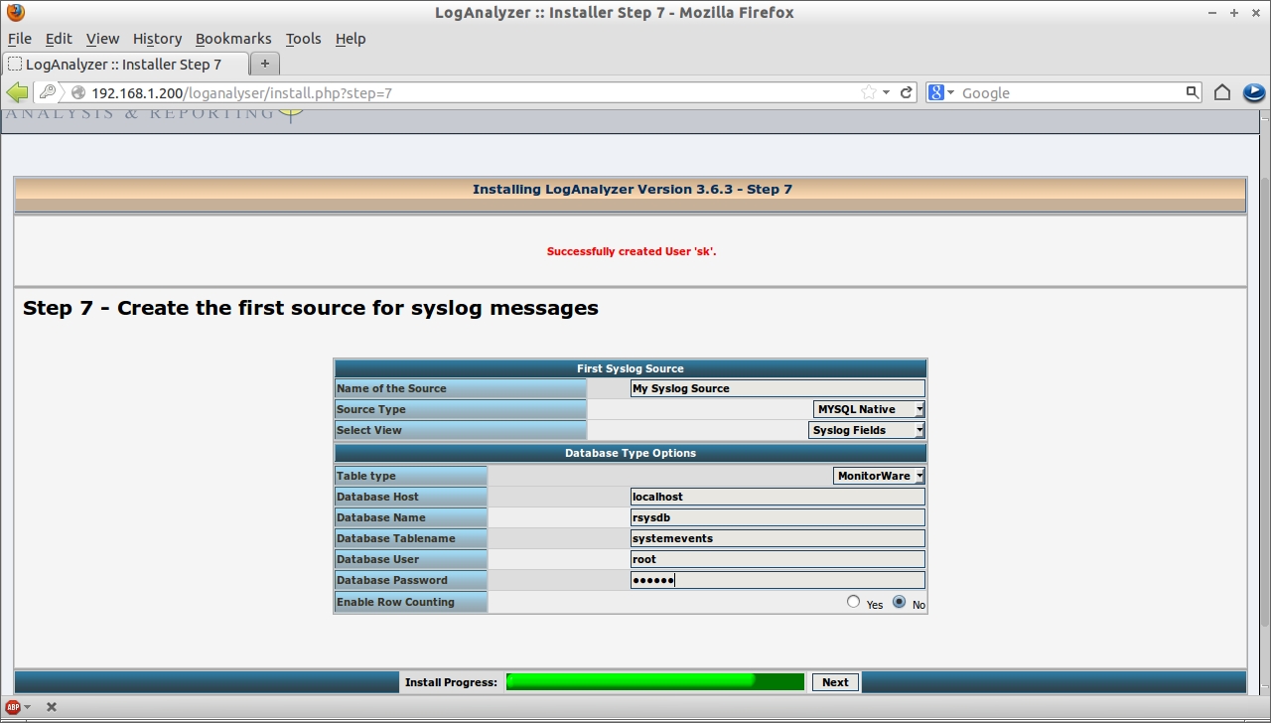Viewport: 1271px width, 723px height.
Task: Click the First Syslog Source header
Action: click(x=631, y=368)
